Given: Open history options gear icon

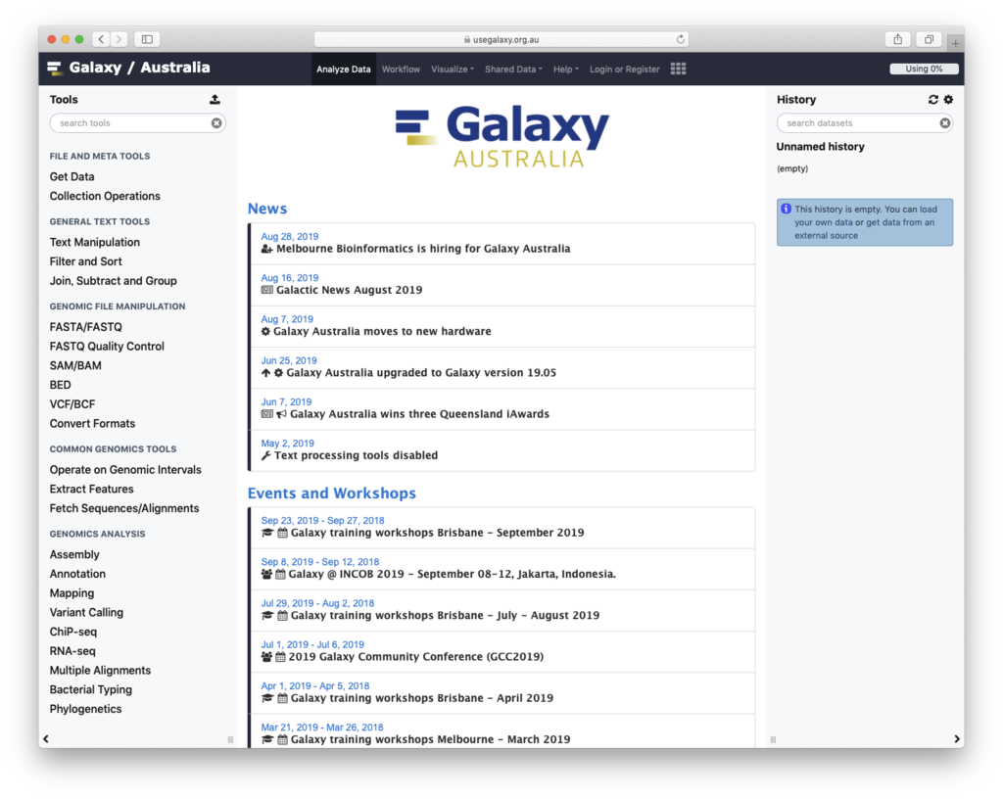Looking at the screenshot, I should click(x=948, y=99).
